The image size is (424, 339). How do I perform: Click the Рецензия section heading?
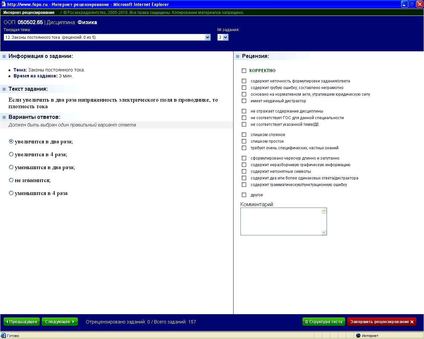pos(255,56)
